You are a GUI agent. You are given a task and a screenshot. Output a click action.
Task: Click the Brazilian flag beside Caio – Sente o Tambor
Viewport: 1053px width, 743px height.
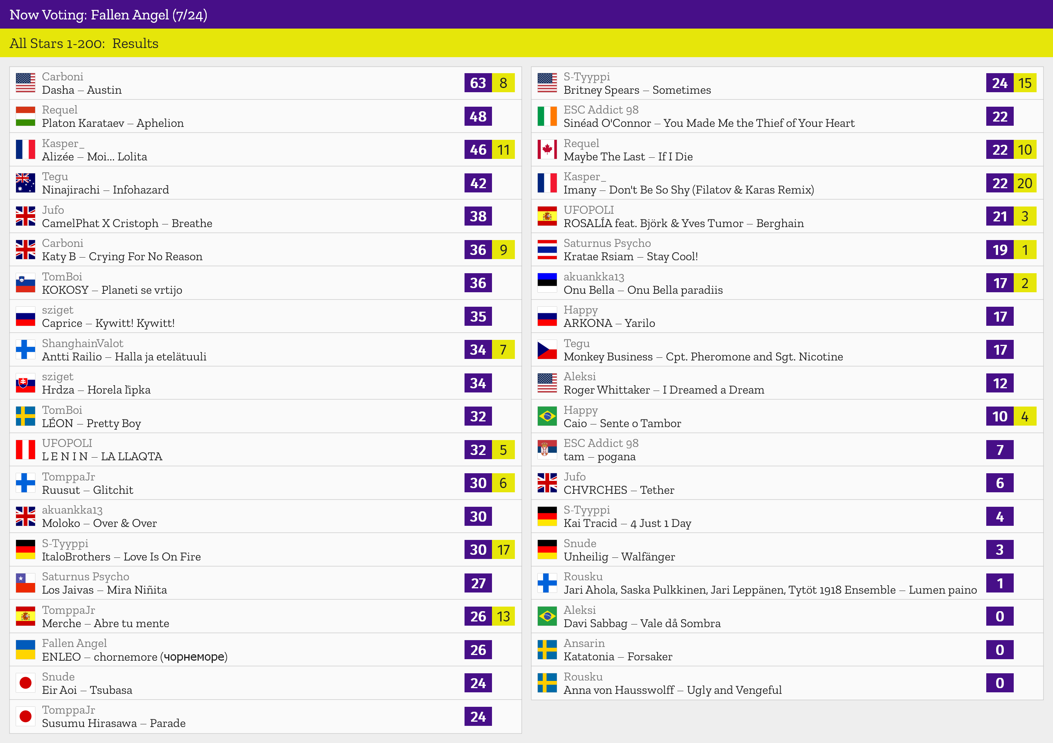[547, 416]
